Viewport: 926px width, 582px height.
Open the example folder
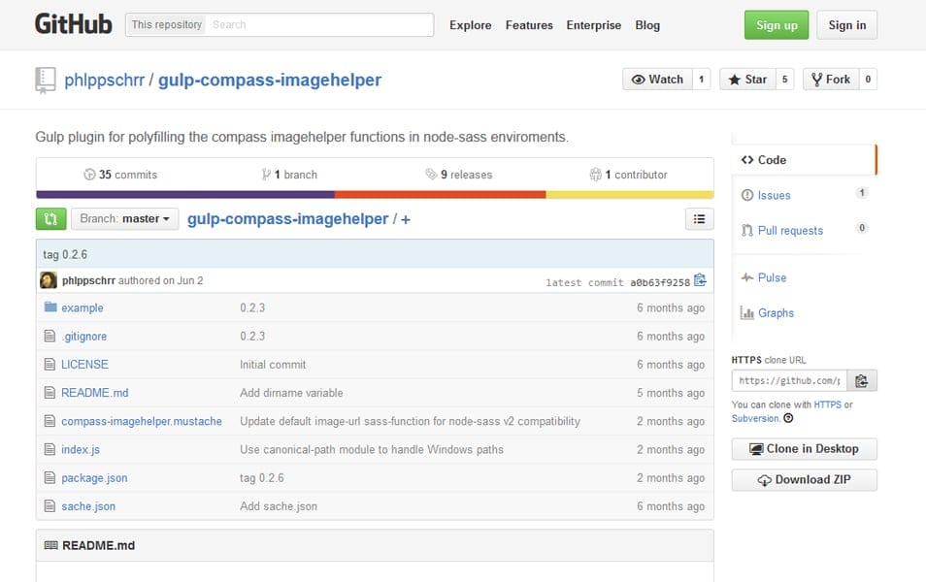pyautogui.click(x=83, y=307)
